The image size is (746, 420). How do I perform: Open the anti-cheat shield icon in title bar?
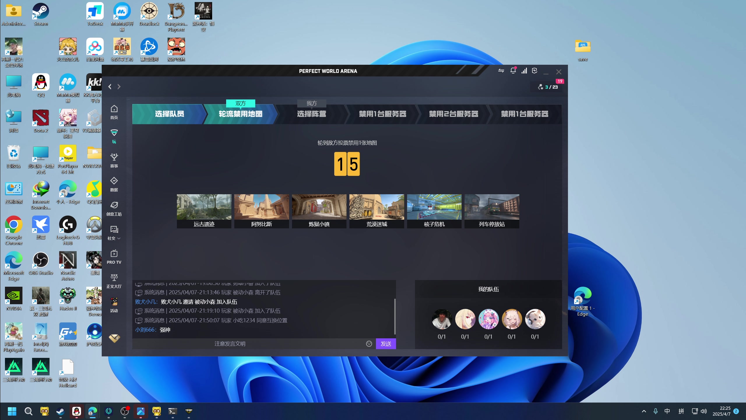pyautogui.click(x=535, y=71)
